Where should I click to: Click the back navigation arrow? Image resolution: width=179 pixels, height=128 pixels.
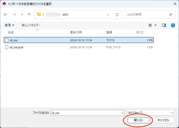coord(6,14)
